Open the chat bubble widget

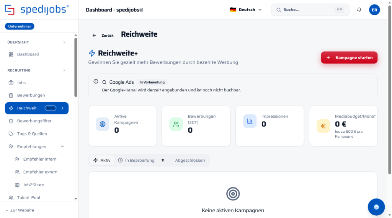(x=376, y=207)
